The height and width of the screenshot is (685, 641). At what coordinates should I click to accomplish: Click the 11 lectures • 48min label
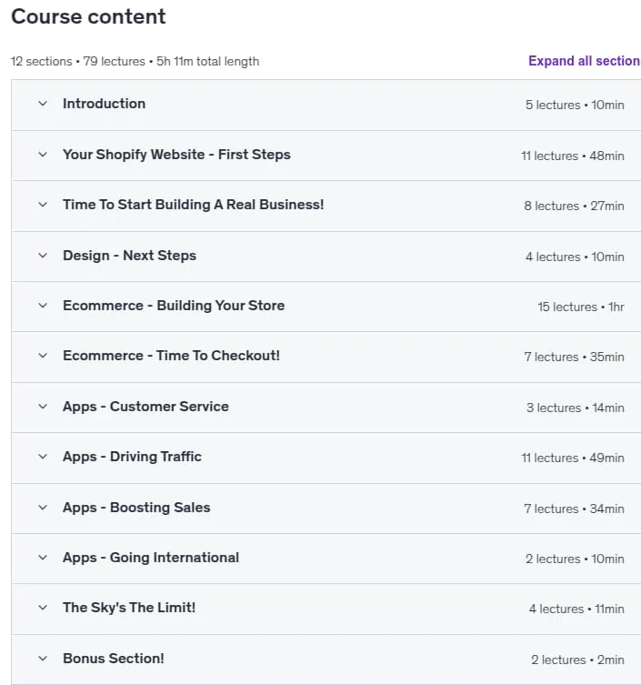pyautogui.click(x=573, y=156)
